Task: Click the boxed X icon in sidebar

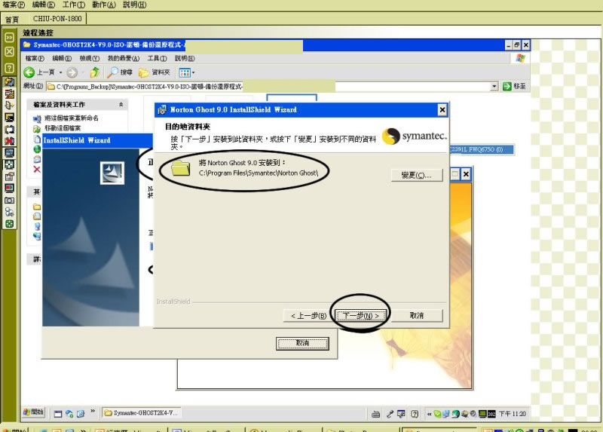Action: point(9,51)
